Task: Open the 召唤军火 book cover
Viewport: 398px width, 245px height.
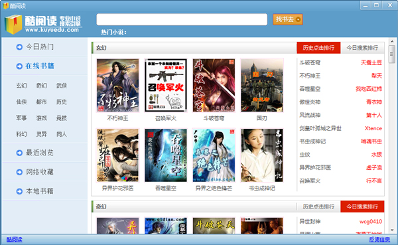Action: click(165, 86)
